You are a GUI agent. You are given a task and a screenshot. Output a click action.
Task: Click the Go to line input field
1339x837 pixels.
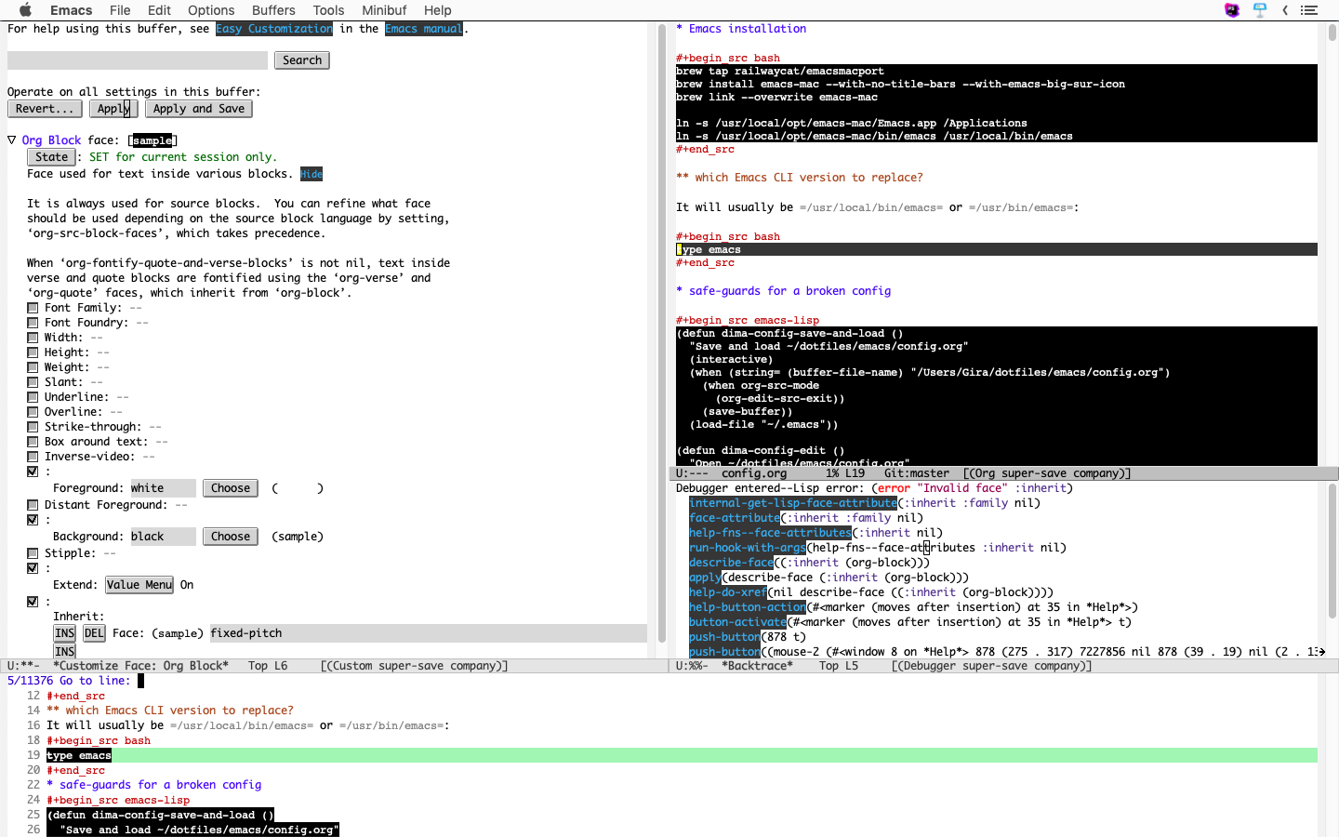click(x=139, y=680)
